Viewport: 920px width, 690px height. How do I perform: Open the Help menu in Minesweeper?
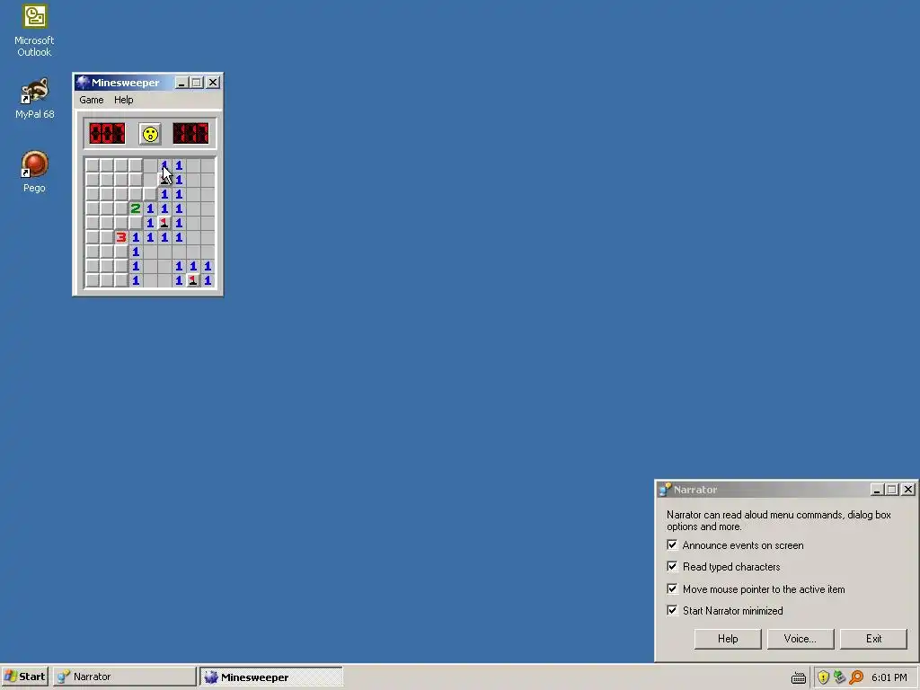pyautogui.click(x=124, y=100)
